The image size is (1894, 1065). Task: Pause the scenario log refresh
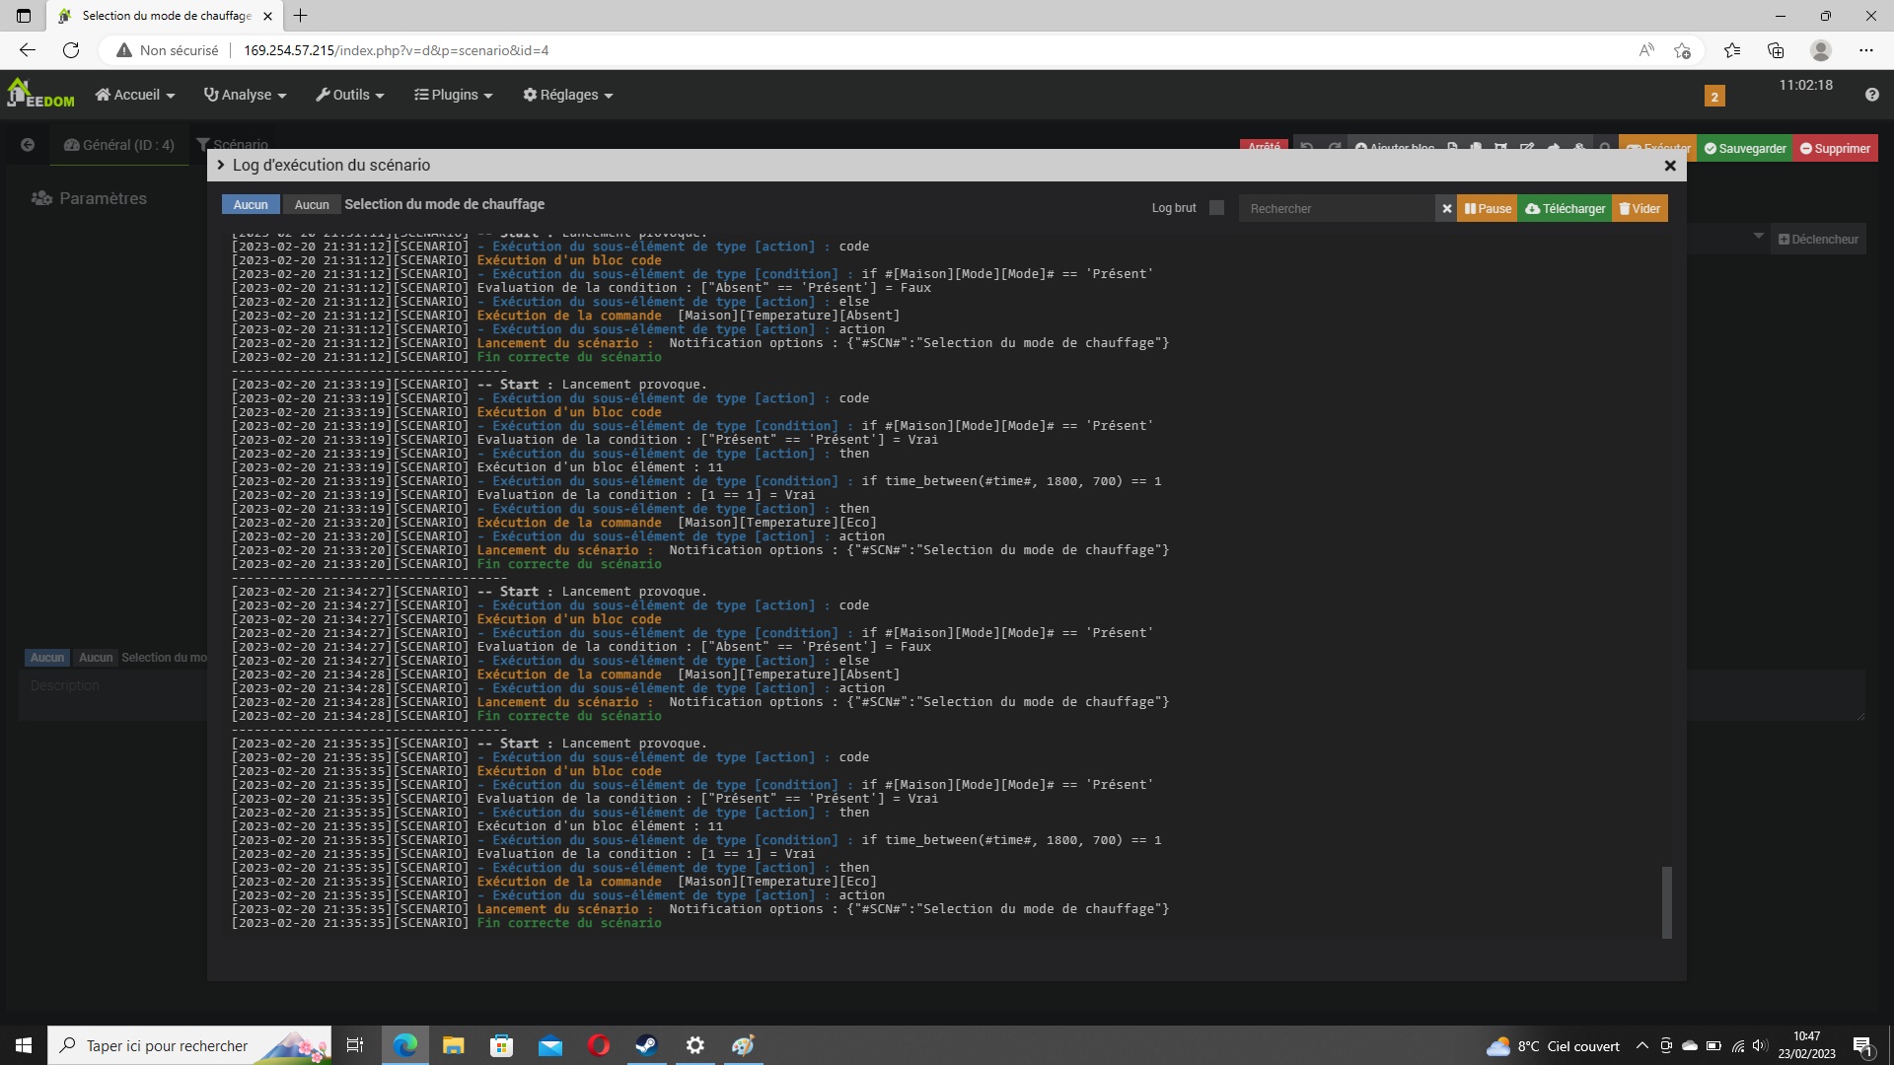(1488, 208)
